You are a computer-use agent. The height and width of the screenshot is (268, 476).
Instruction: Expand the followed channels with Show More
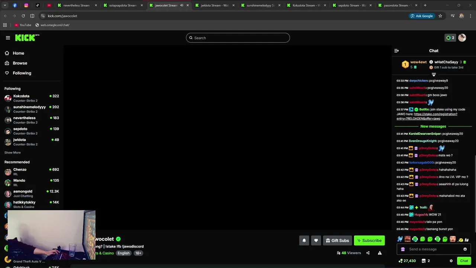pos(12,153)
